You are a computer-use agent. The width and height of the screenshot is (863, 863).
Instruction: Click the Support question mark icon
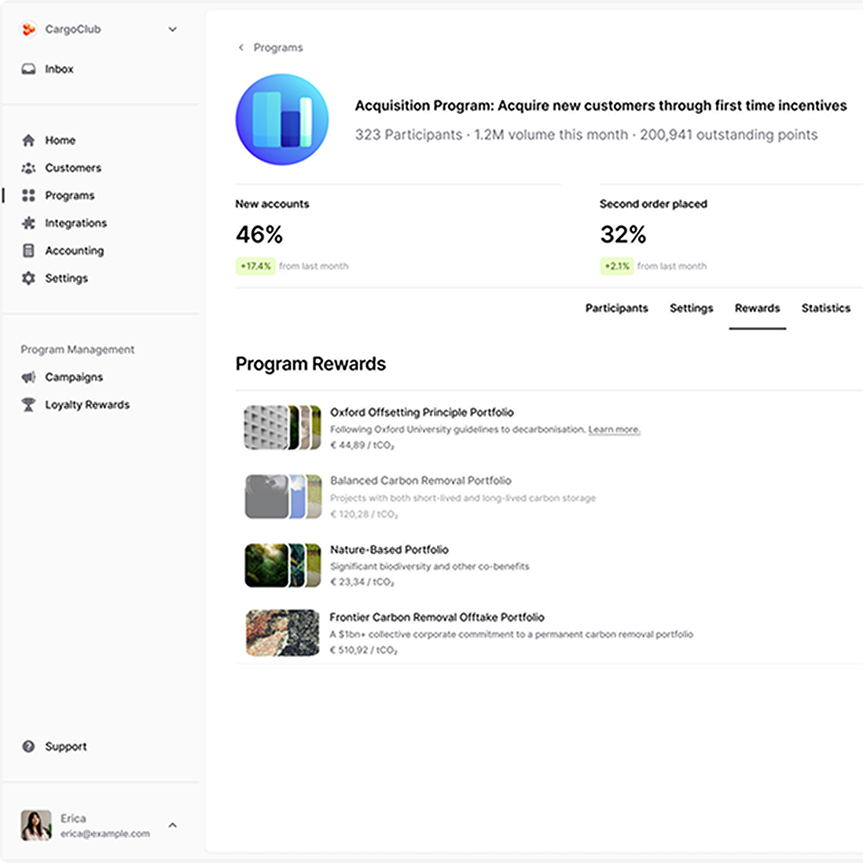(x=28, y=747)
